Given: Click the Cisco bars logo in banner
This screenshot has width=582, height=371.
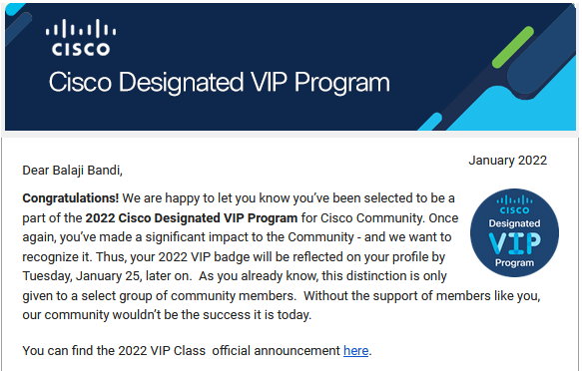Looking at the screenshot, I should point(81,29).
